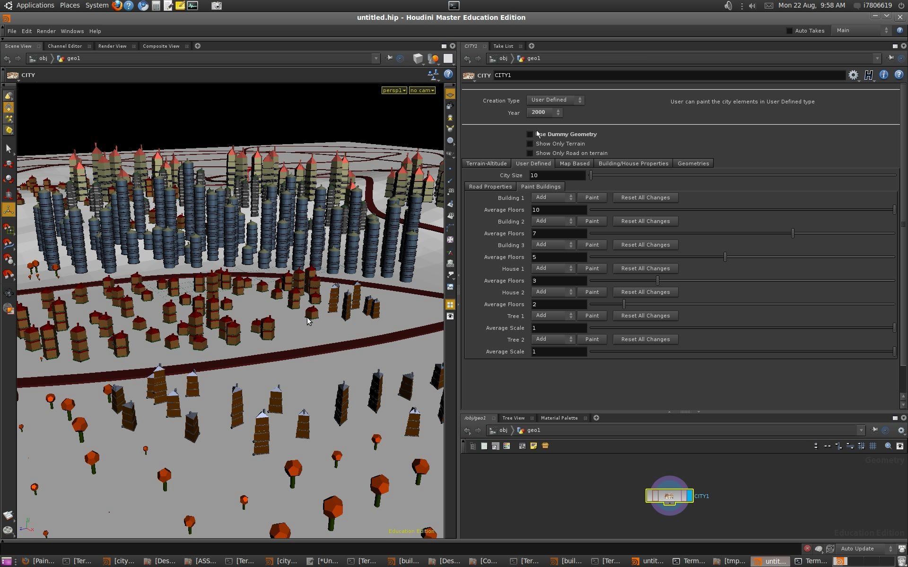Toggle the construction plane display icon

point(450,94)
